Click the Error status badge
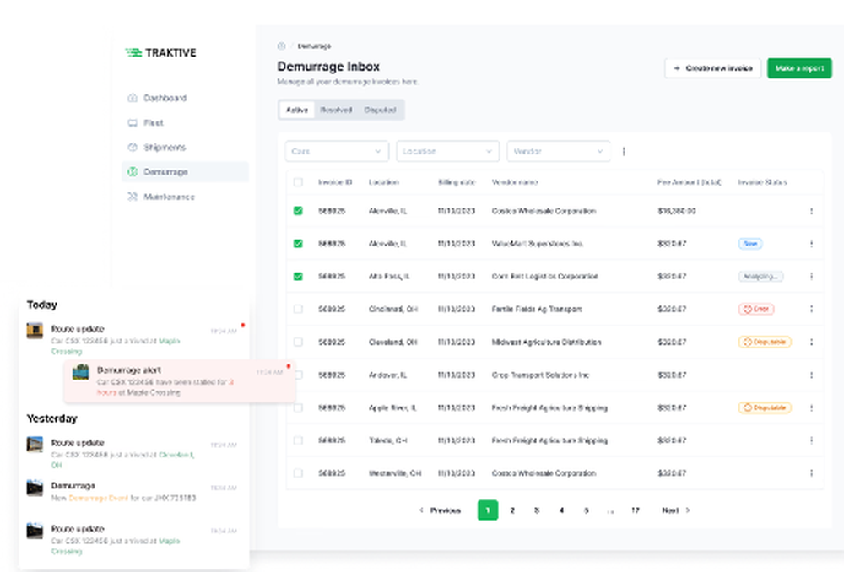844x572 pixels. point(755,309)
